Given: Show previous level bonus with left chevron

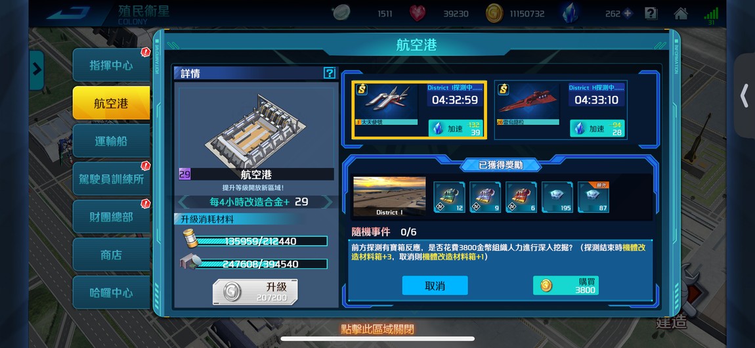Looking at the screenshot, I should tap(183, 202).
